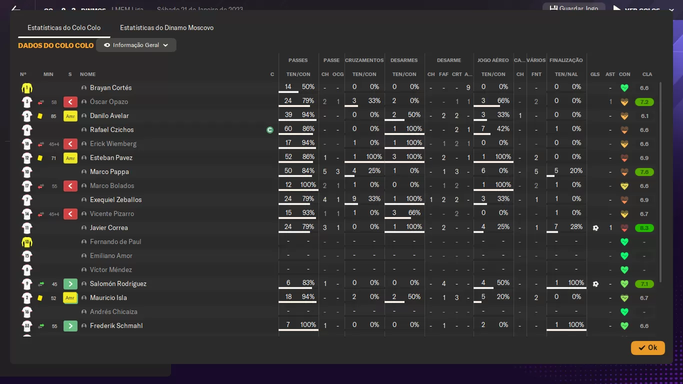Sort by the Nº shirt number column

click(x=23, y=74)
